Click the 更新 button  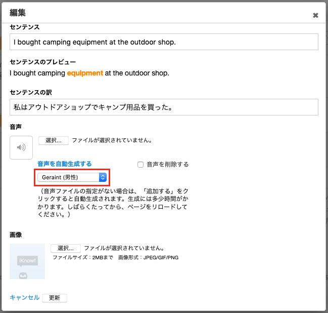click(55, 298)
